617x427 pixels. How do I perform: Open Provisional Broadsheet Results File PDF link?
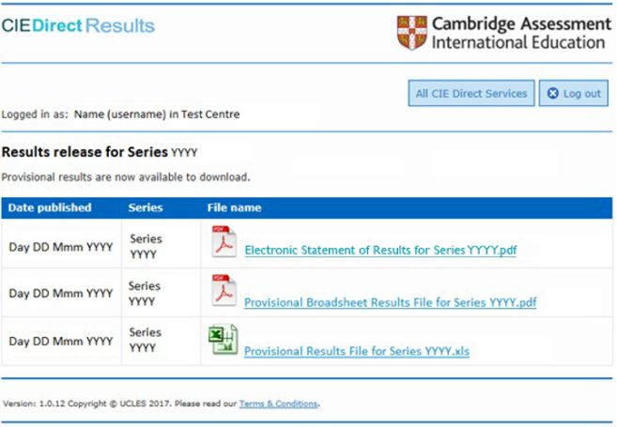click(x=390, y=302)
